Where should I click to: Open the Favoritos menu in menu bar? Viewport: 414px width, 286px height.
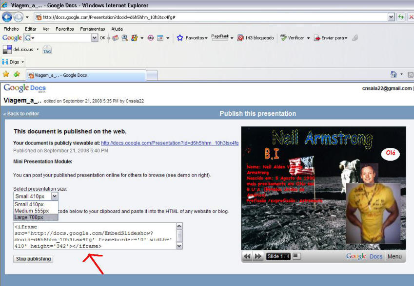(x=65, y=29)
